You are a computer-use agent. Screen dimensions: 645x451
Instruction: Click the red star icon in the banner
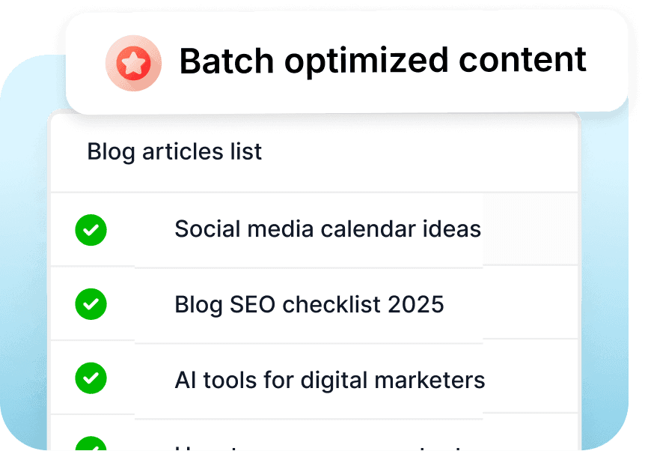pyautogui.click(x=133, y=64)
